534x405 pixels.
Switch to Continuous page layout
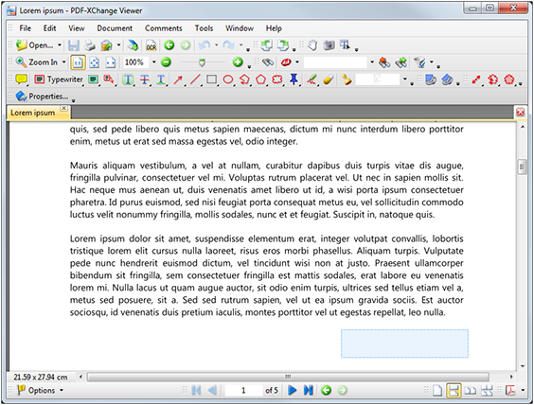pos(454,391)
